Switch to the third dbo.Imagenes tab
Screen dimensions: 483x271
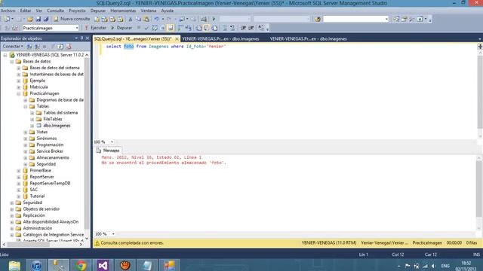point(309,39)
